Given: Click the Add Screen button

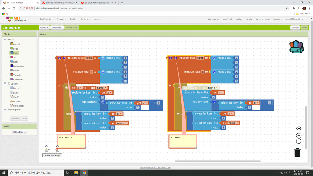Looking at the screenshot, I should 57,27.
